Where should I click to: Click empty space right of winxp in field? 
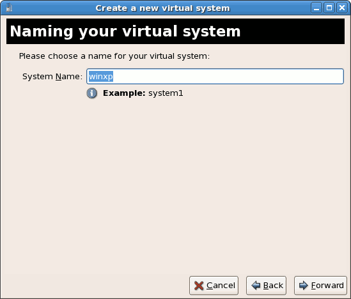click(x=228, y=77)
